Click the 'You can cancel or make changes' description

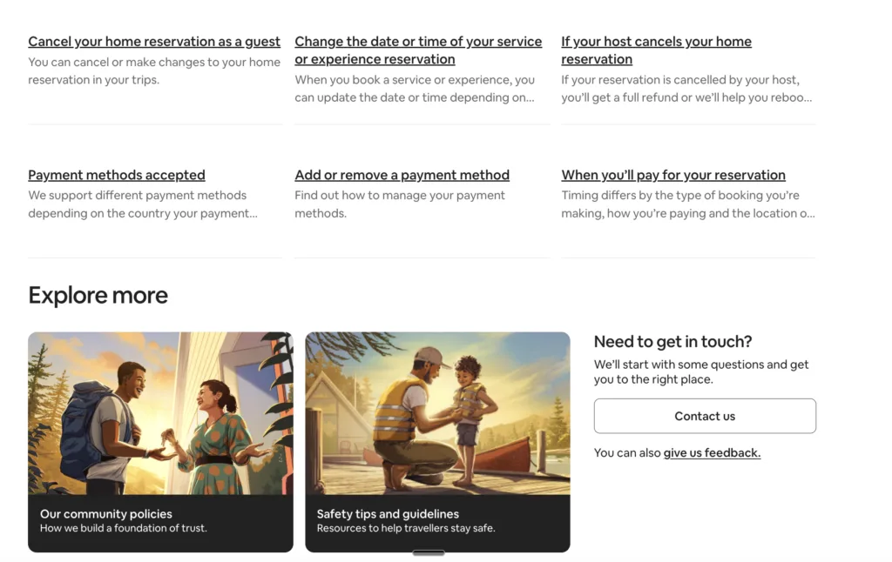coord(154,71)
